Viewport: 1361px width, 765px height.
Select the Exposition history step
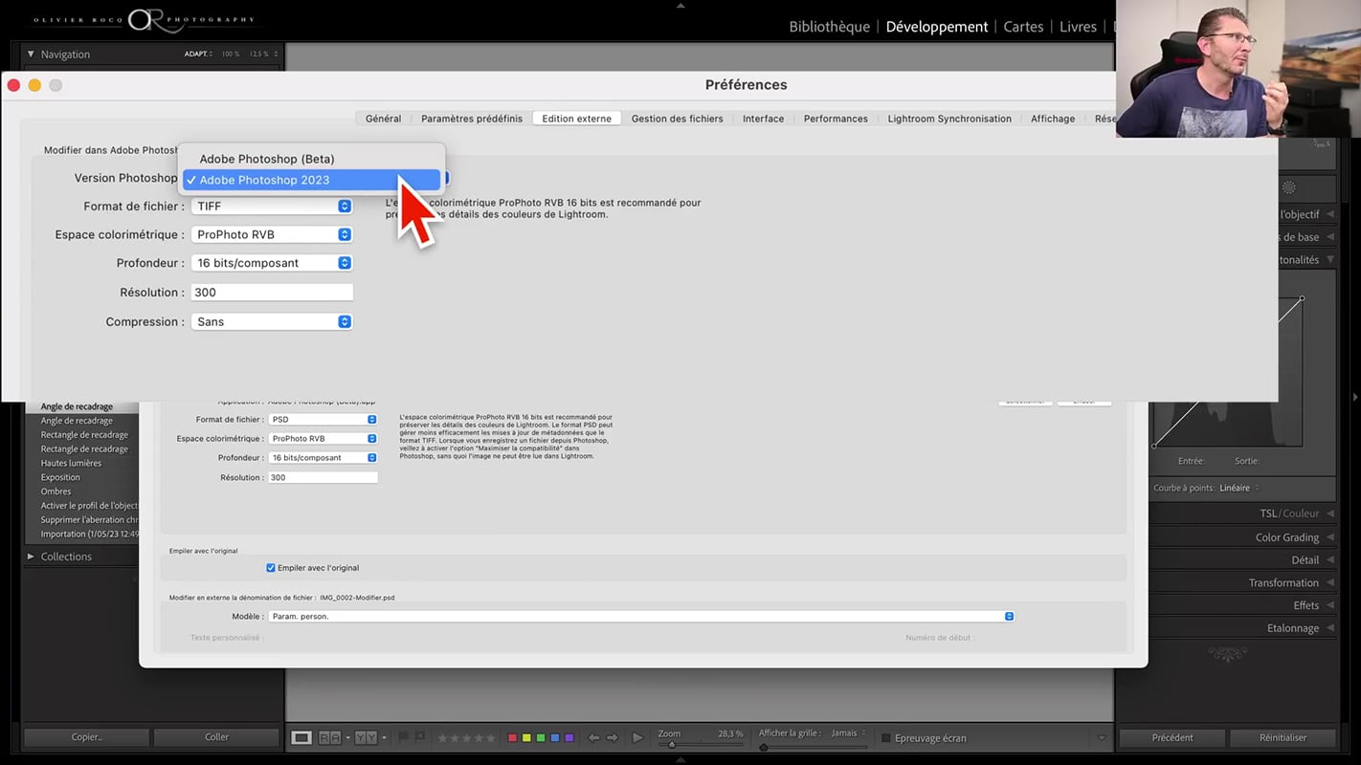[60, 477]
